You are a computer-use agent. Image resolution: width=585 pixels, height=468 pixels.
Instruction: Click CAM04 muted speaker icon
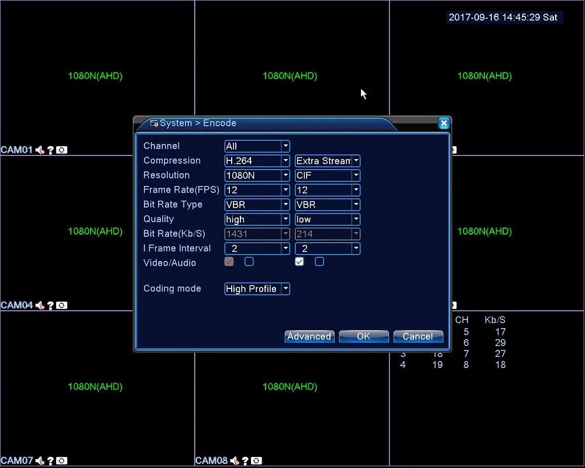click(40, 305)
